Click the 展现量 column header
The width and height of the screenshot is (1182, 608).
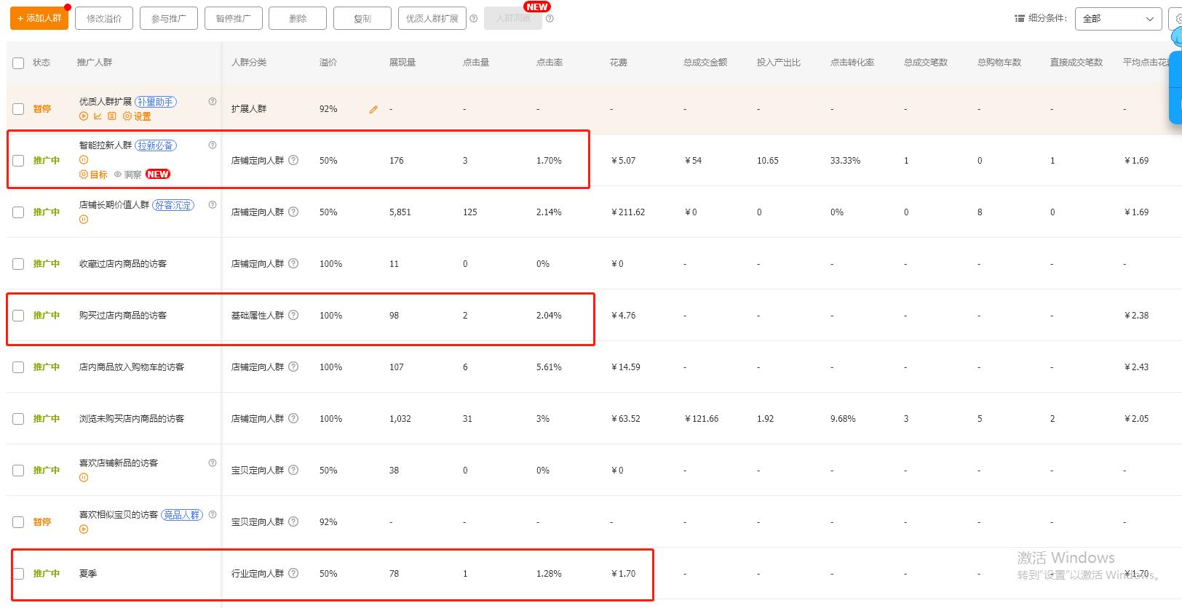point(402,63)
